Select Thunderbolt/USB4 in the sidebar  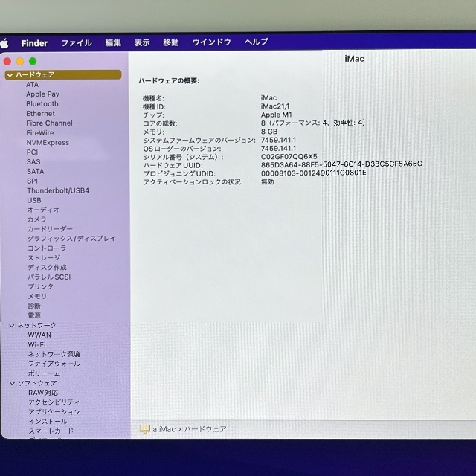(58, 190)
